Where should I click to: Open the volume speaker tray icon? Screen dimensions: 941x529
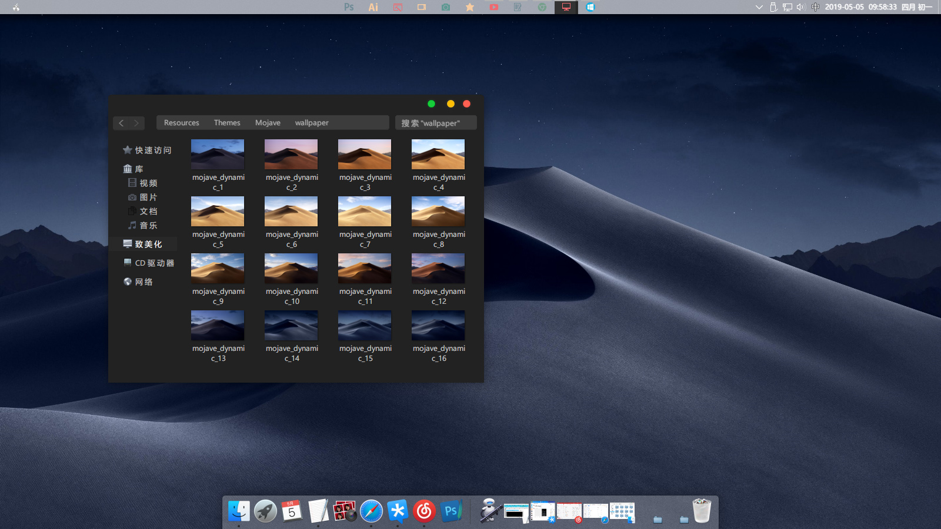point(800,7)
